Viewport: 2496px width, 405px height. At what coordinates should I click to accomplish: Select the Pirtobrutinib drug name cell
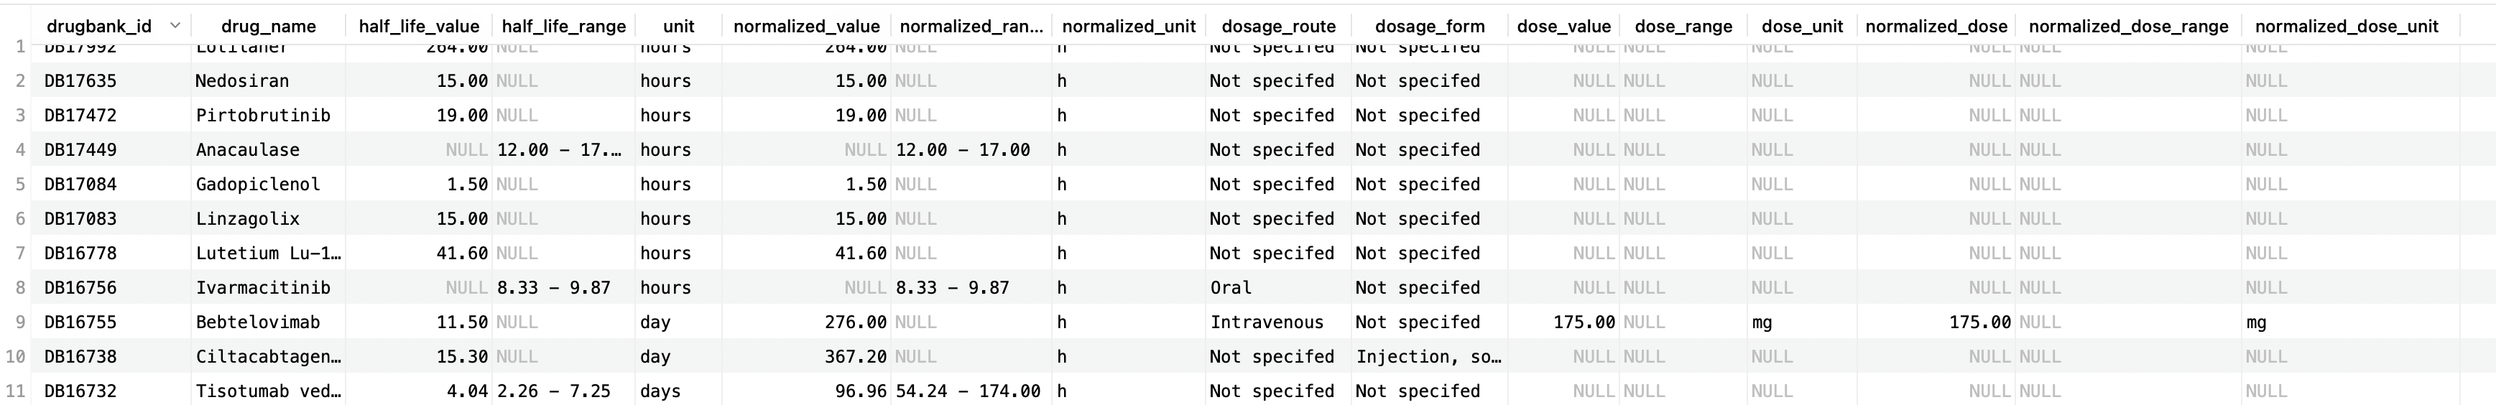pos(262,116)
